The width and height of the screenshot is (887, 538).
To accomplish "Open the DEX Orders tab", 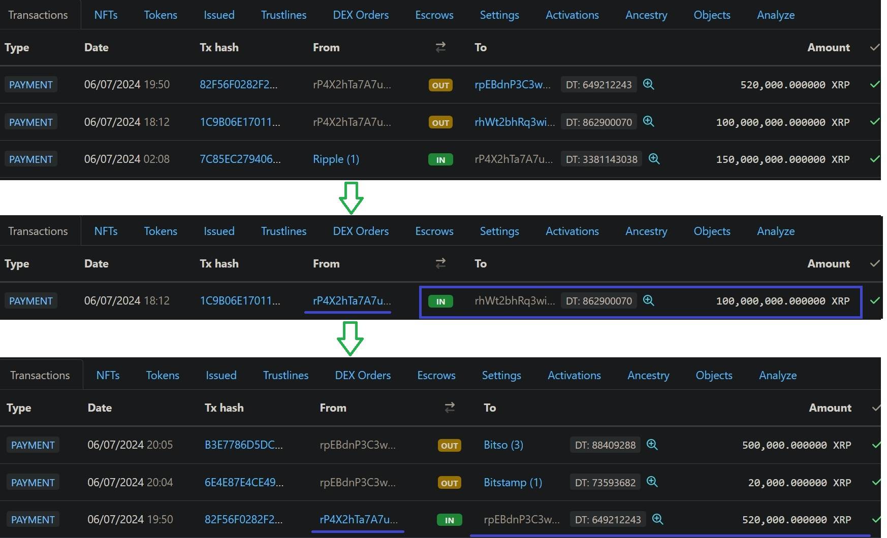I will pyautogui.click(x=361, y=15).
